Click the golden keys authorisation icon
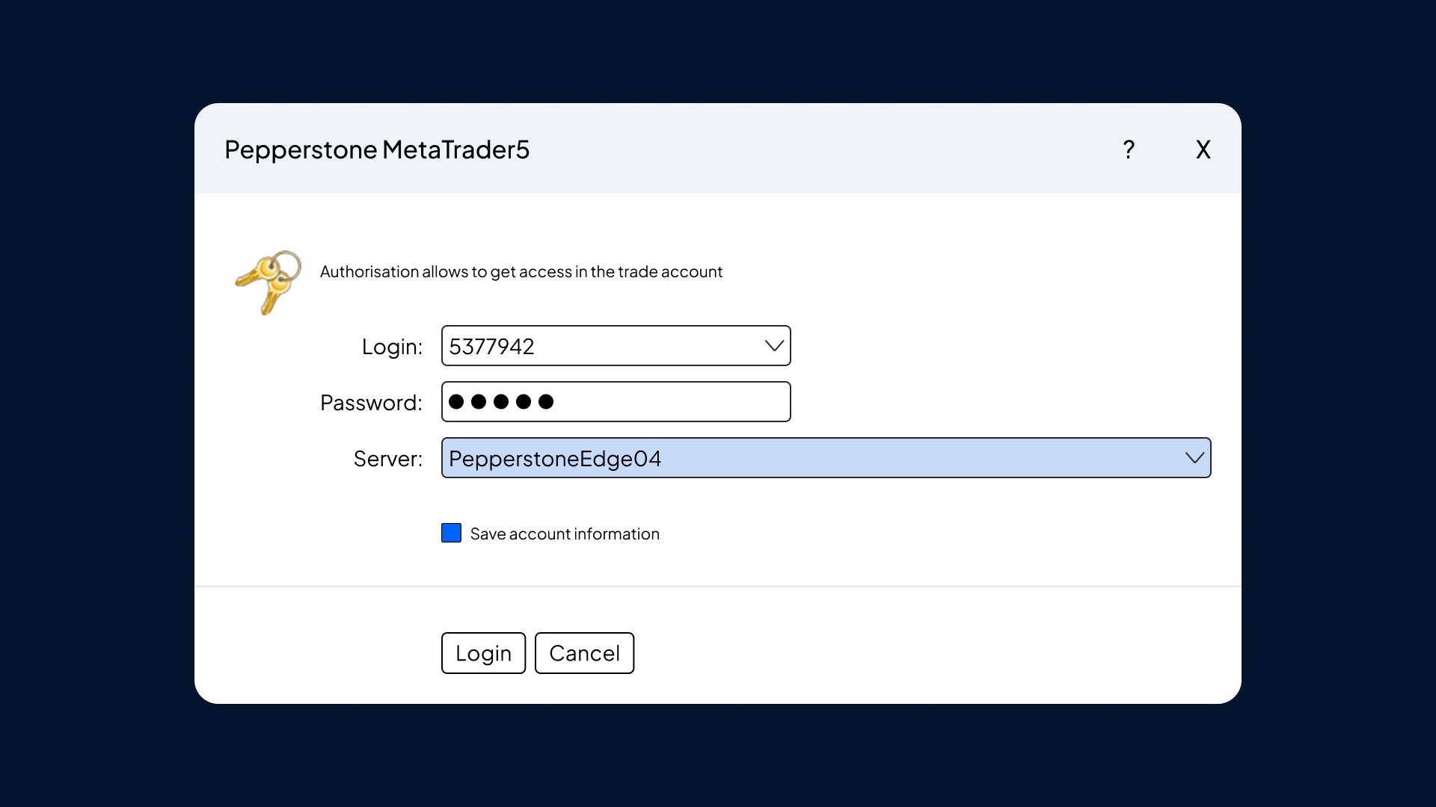This screenshot has height=807, width=1436. pos(268,282)
